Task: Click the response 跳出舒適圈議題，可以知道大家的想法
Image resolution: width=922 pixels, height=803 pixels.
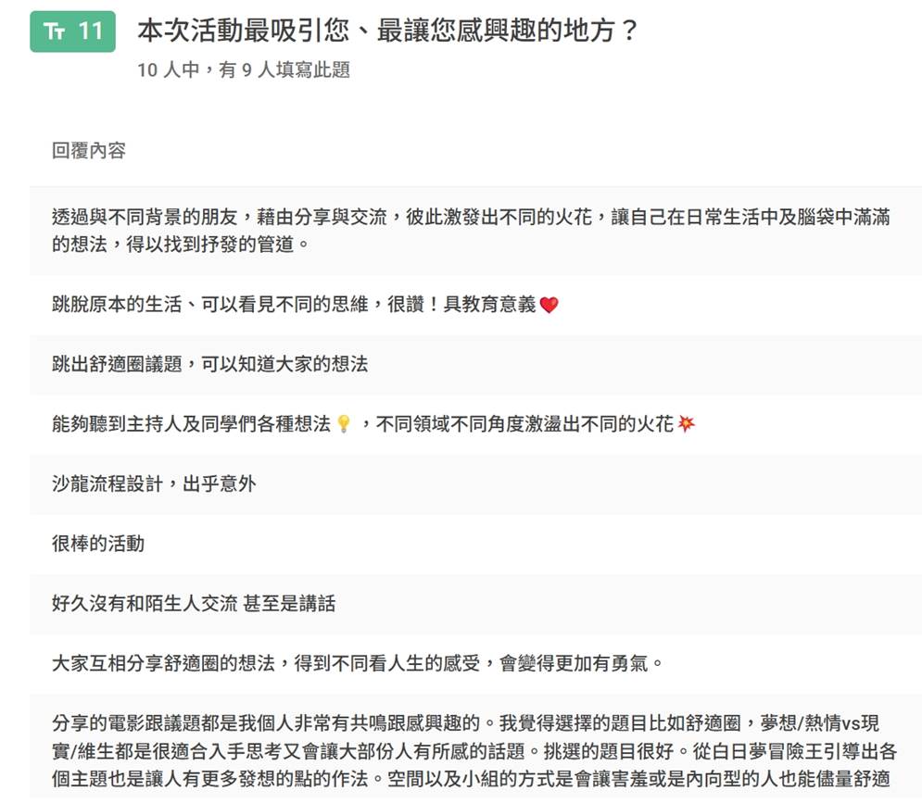Action: click(x=209, y=364)
